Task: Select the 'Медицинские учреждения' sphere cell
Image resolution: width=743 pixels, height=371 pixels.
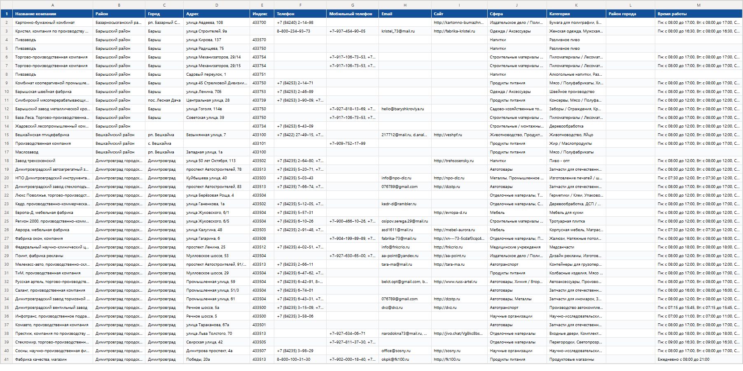Action: [517, 247]
